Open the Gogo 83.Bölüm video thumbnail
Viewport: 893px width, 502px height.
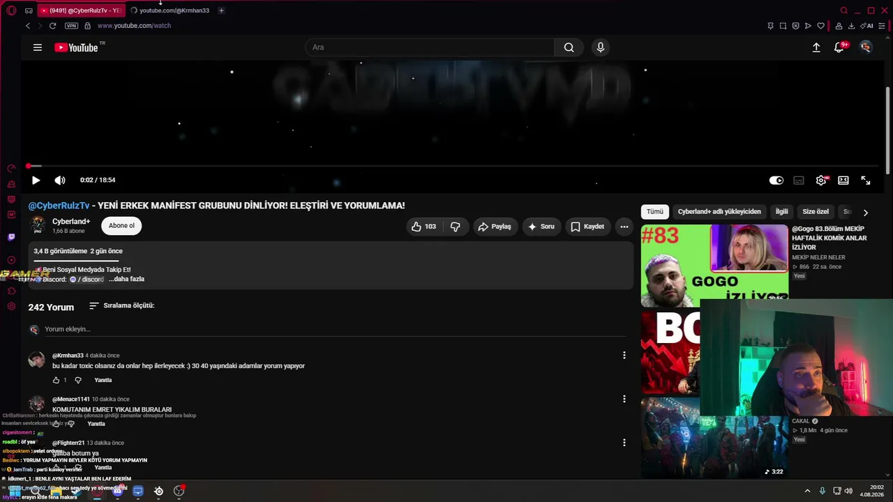click(714, 265)
